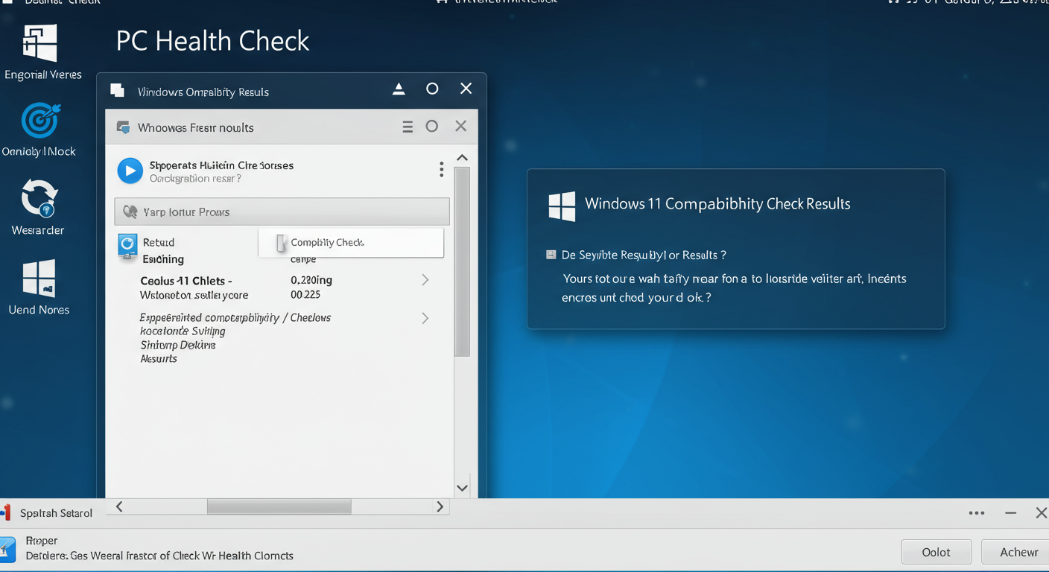Click the Oolot button
The height and width of the screenshot is (572, 1049).
[937, 552]
